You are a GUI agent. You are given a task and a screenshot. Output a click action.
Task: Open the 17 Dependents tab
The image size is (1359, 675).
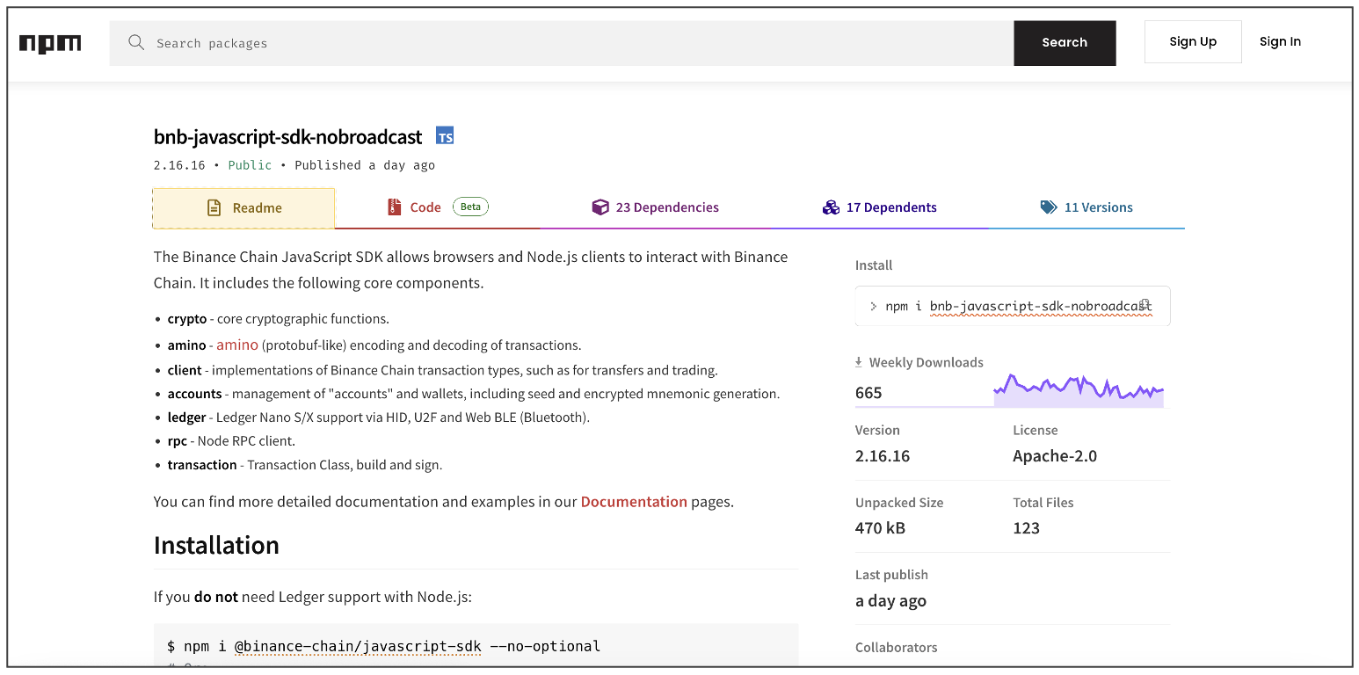coord(891,207)
